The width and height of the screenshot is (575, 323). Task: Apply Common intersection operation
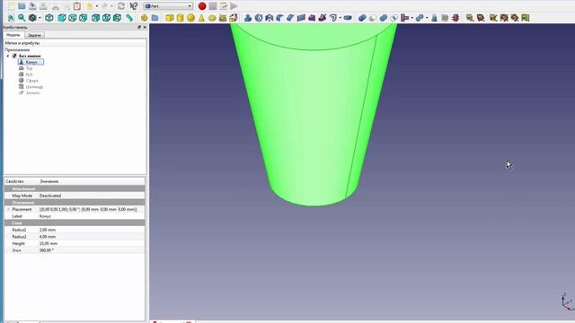394,18
